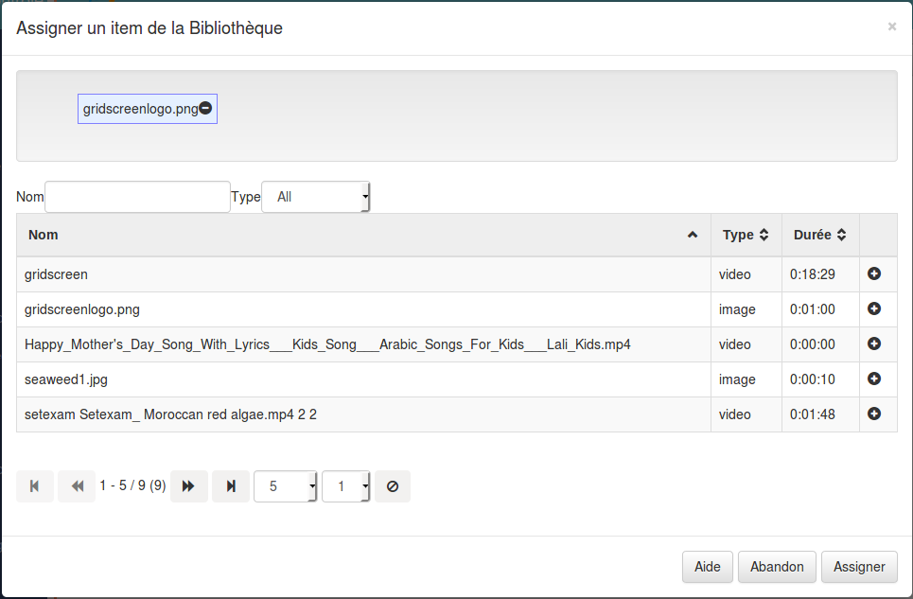Image resolution: width=913 pixels, height=599 pixels.
Task: Click the Abandon button
Action: pyautogui.click(x=777, y=566)
